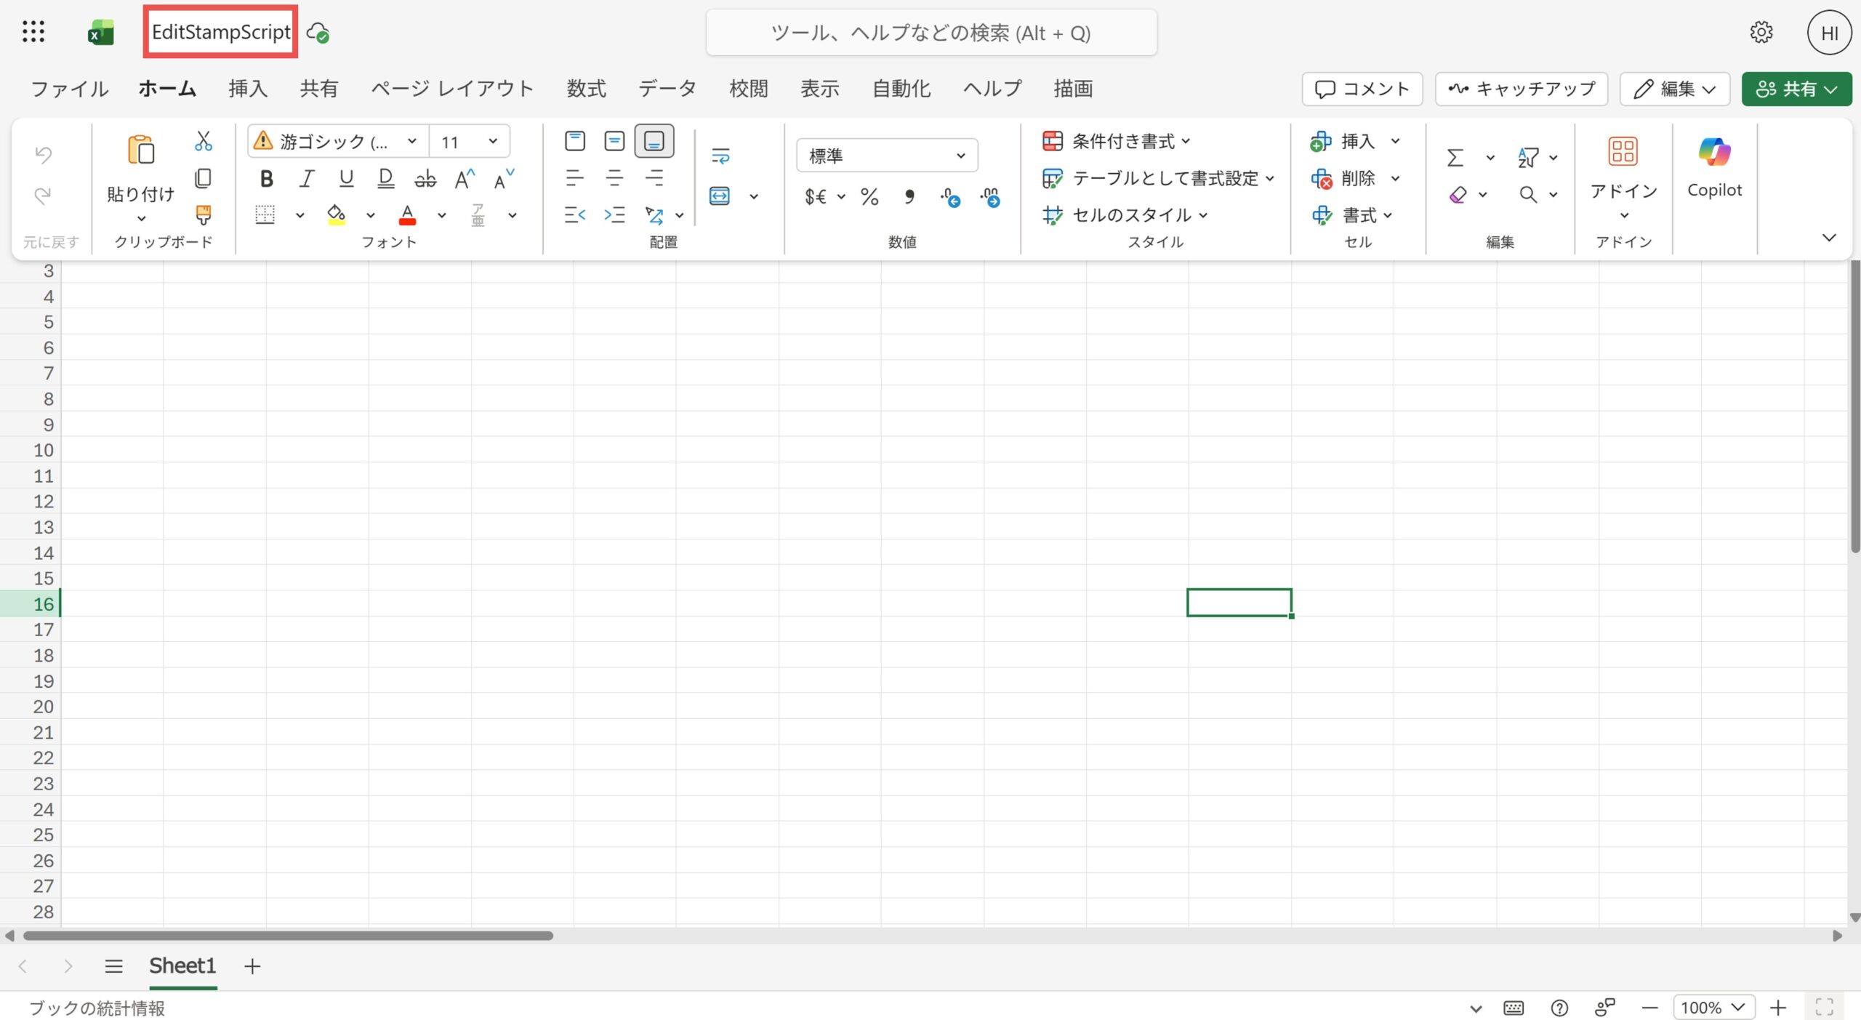1861x1020 pixels.
Task: Open the Copilot pane
Action: (1714, 167)
